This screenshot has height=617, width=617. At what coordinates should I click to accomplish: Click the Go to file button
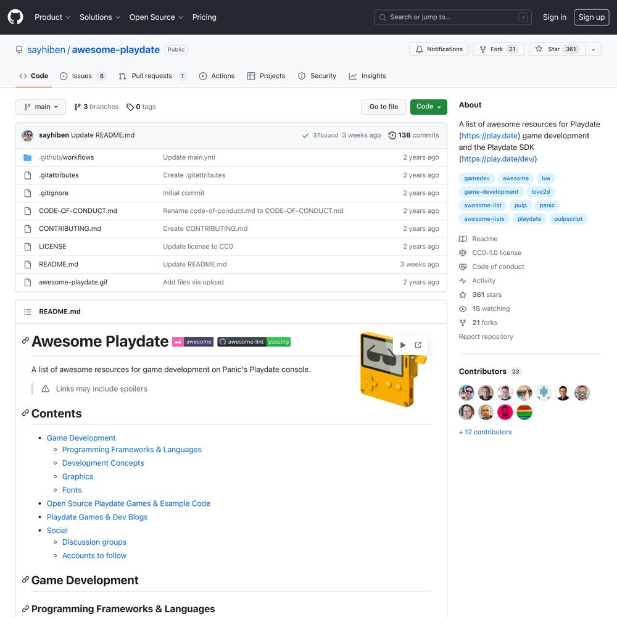click(383, 107)
